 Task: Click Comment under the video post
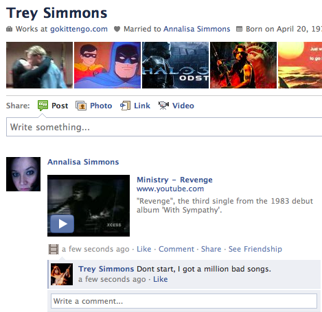(176, 249)
